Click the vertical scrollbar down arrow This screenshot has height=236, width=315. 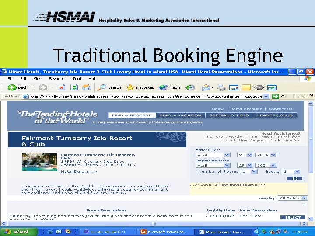[311, 219]
